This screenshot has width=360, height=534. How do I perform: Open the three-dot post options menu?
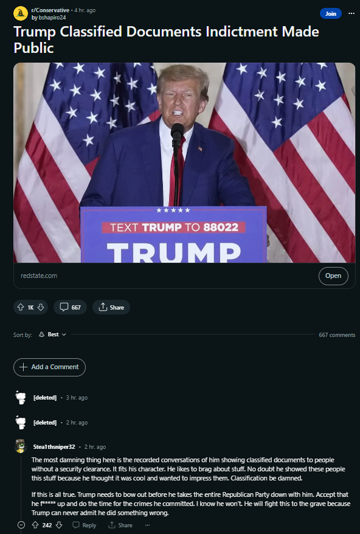click(x=351, y=13)
